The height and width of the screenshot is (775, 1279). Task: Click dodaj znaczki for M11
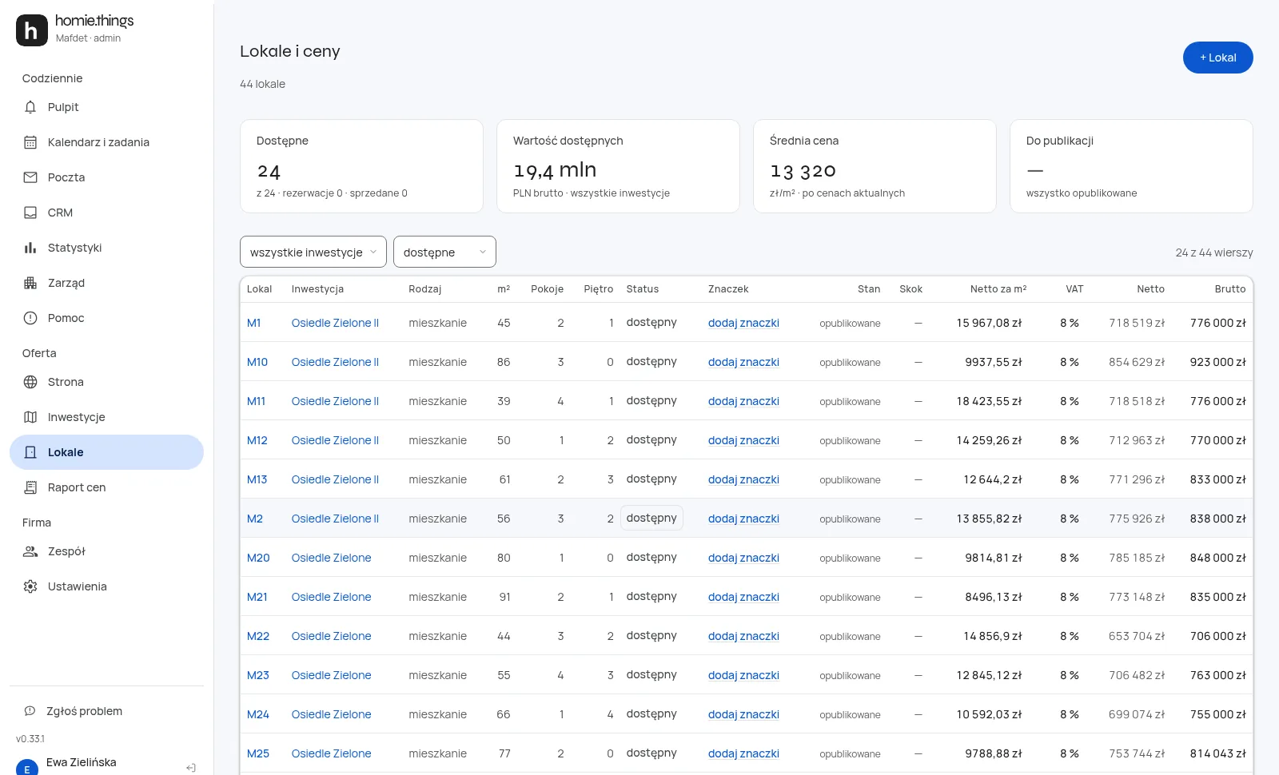coord(743,401)
